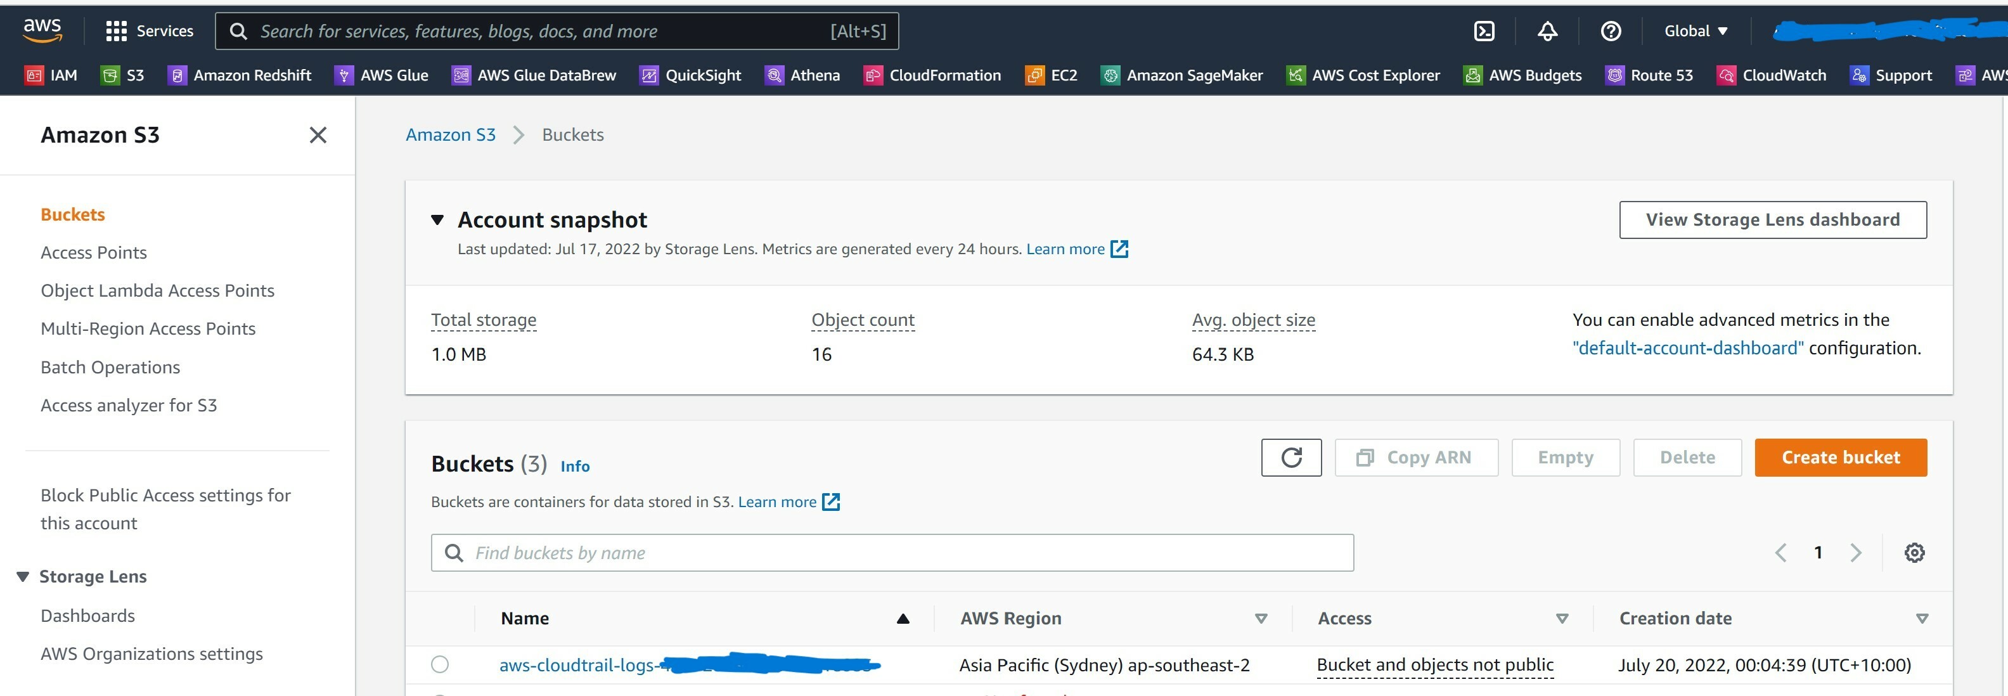
Task: Close the Amazon S3 navigation panel
Action: 318,135
